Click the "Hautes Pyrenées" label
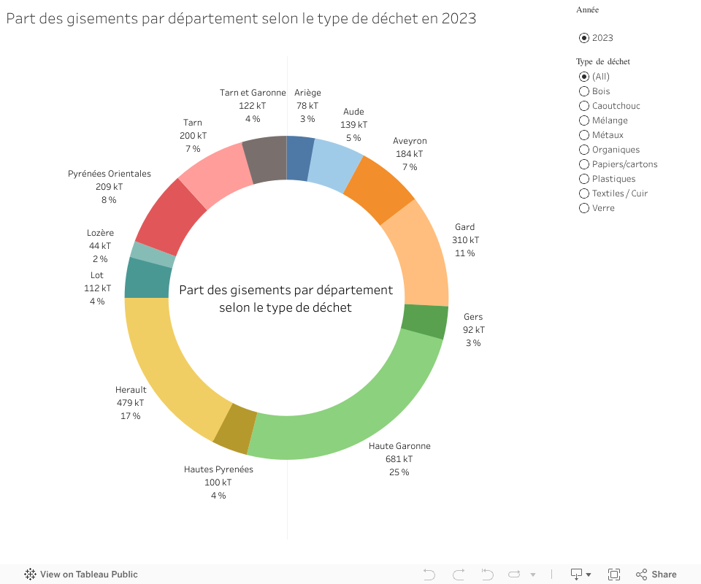This screenshot has width=701, height=584. [218, 469]
